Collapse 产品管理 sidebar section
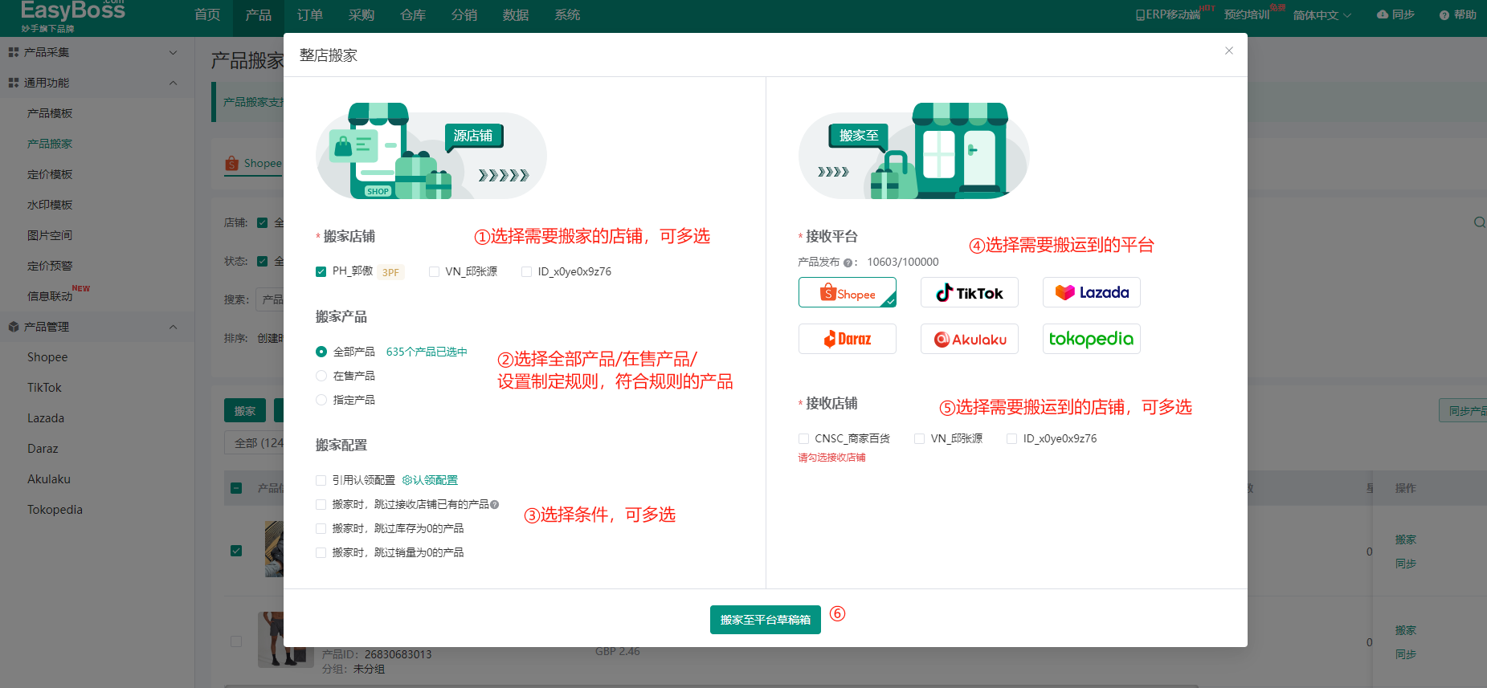 tap(173, 327)
